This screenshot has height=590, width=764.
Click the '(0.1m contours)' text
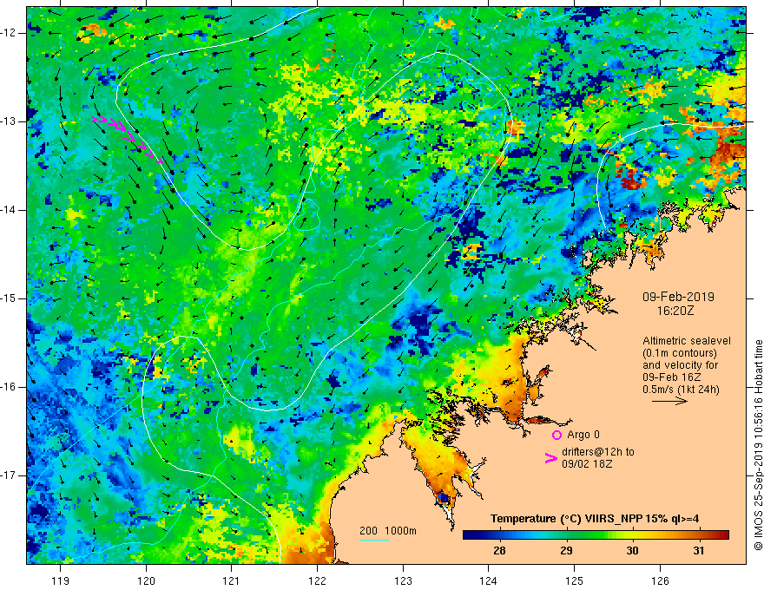[x=680, y=353]
